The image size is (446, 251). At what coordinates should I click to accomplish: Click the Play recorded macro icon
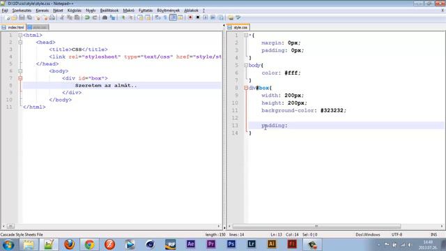(x=205, y=17)
